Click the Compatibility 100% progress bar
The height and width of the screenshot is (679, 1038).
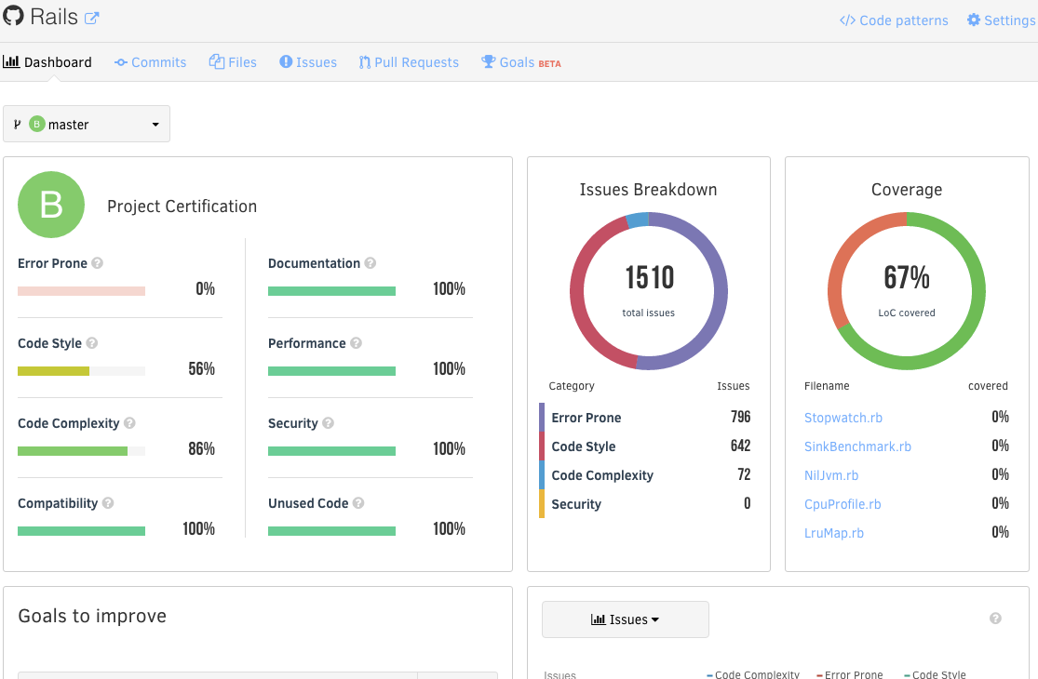[x=81, y=531]
